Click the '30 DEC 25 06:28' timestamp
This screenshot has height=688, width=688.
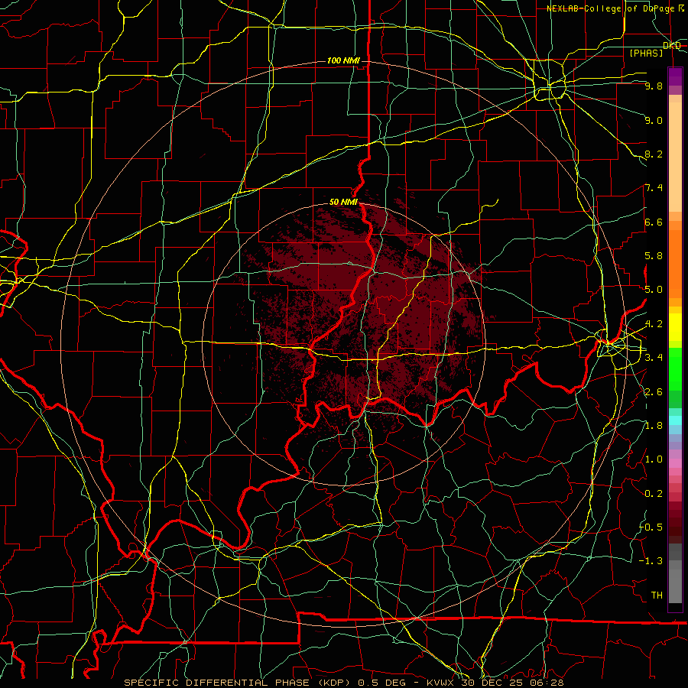pos(512,683)
